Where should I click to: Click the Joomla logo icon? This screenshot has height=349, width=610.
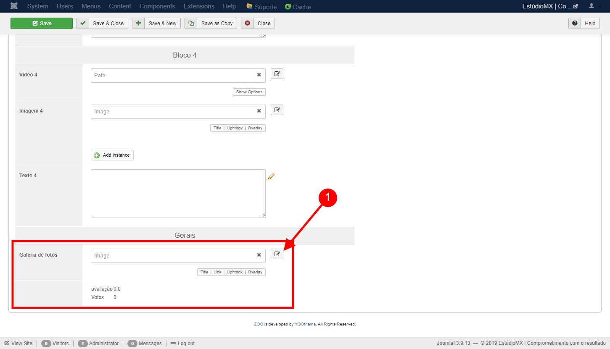(14, 6)
